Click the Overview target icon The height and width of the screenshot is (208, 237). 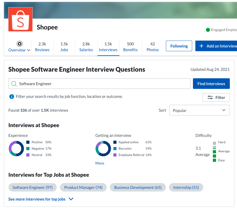point(19,44)
